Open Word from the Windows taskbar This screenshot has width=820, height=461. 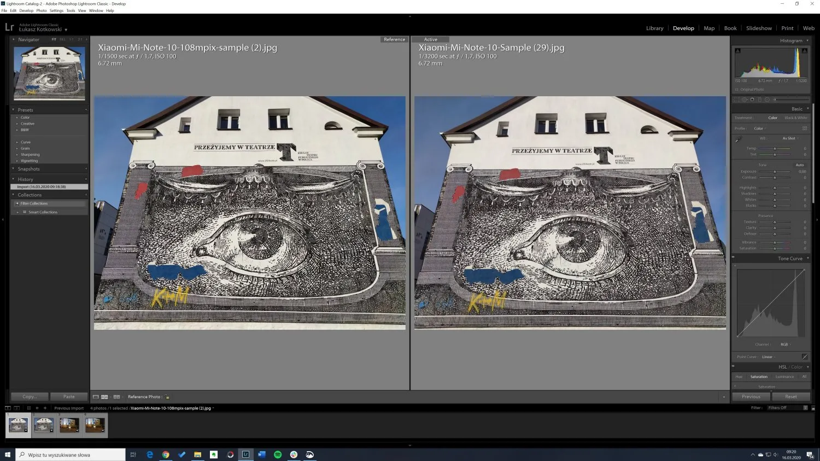[261, 454]
